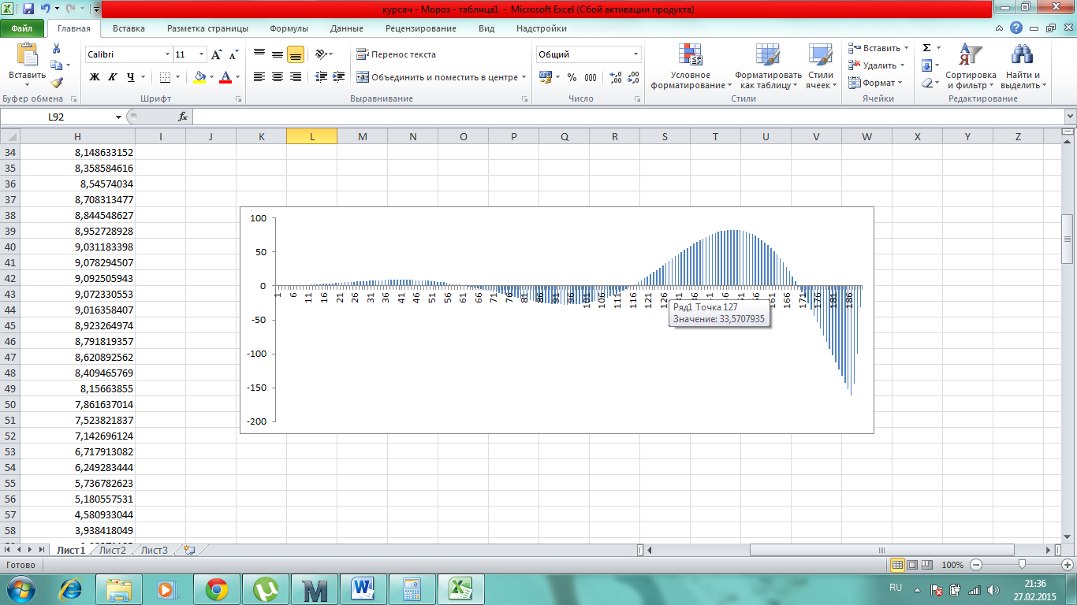Click the Format Painter brush icon
Screen dimensions: 1077x605
pos(57,83)
